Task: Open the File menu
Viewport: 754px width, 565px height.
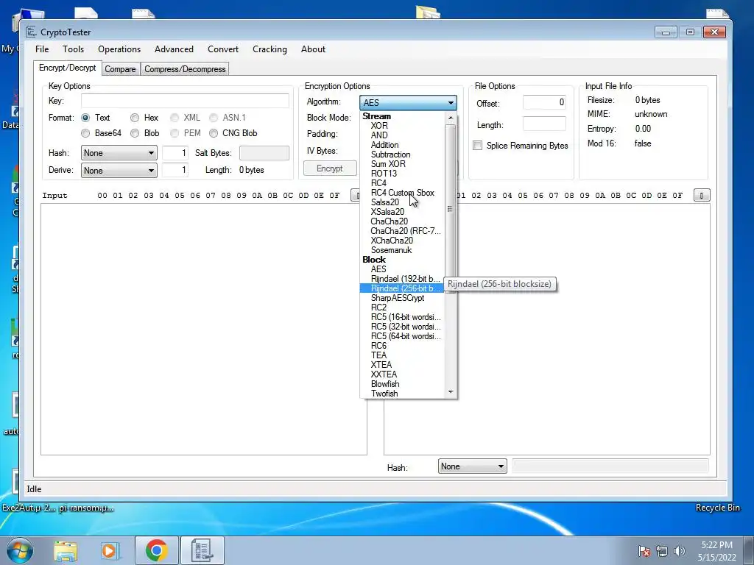Action: coord(42,49)
